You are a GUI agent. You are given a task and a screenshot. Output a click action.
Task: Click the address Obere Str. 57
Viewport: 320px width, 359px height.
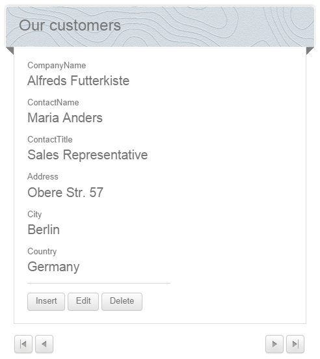coord(66,193)
